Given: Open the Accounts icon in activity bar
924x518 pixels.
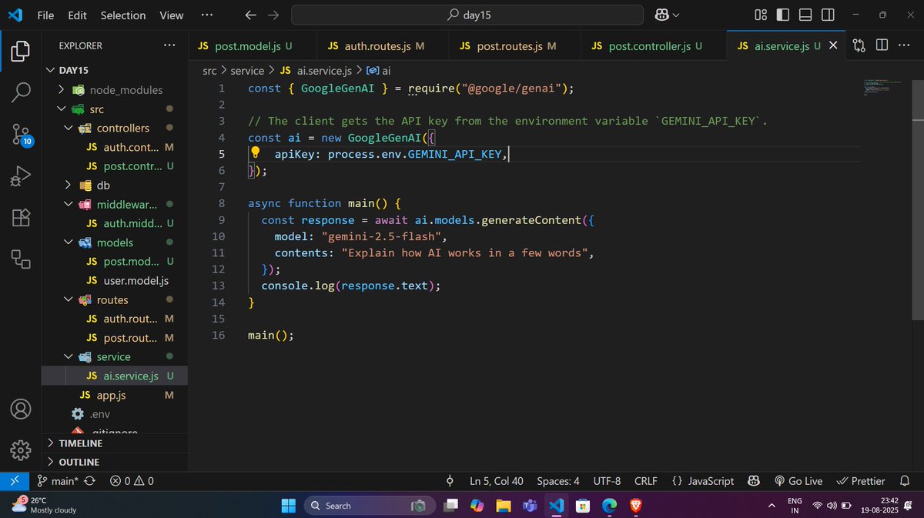Looking at the screenshot, I should coord(21,409).
